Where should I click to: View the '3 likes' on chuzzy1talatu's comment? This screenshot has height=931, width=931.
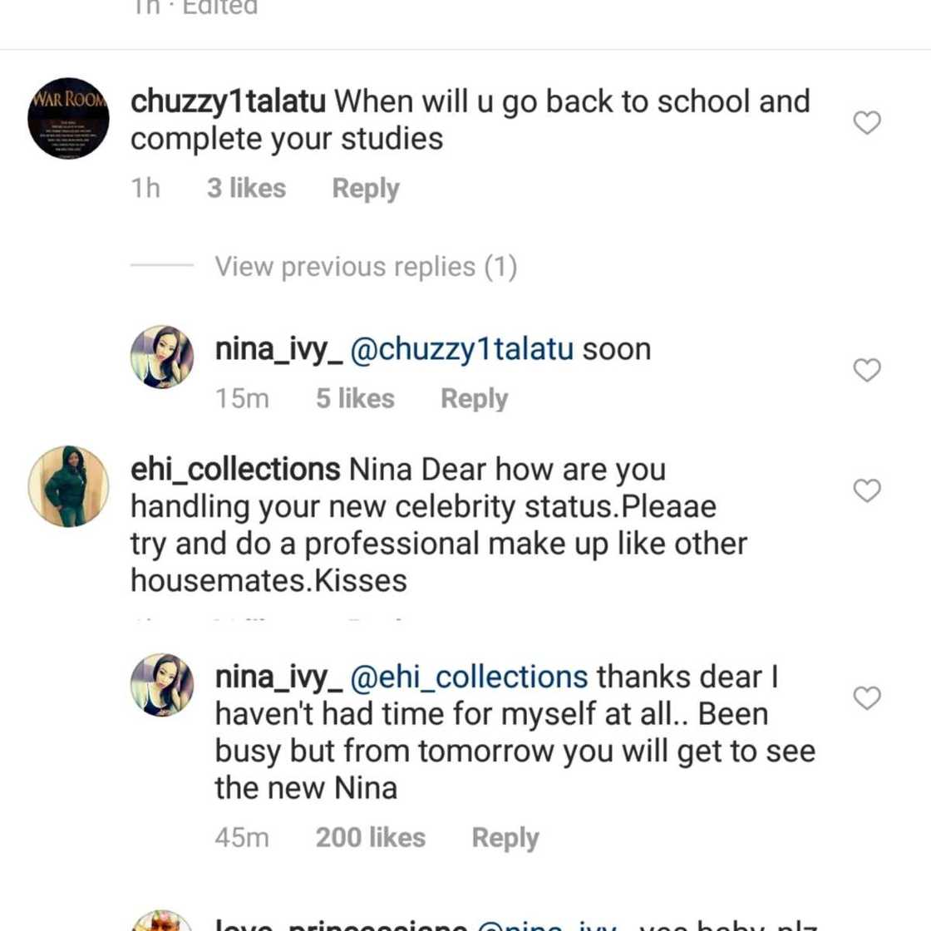coord(246,188)
